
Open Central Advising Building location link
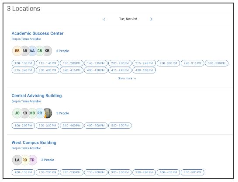coord(37,96)
